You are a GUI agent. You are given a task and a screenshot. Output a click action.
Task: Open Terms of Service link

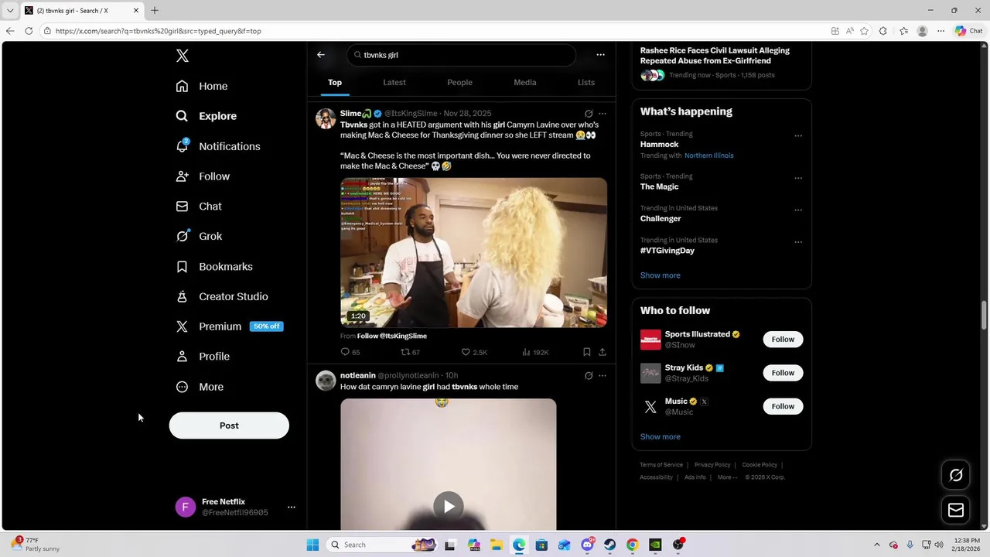coord(661,465)
